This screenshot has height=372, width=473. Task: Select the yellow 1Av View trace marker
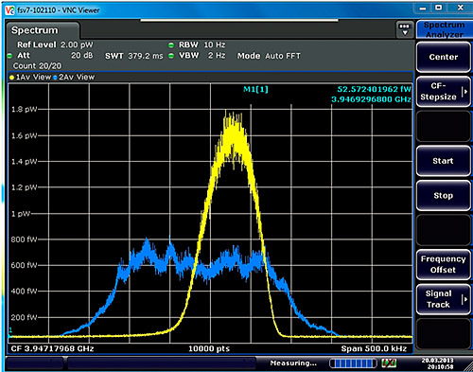(x=11, y=78)
